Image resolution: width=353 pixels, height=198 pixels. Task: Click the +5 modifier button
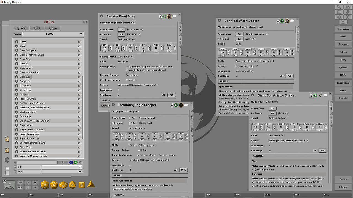point(34,183)
